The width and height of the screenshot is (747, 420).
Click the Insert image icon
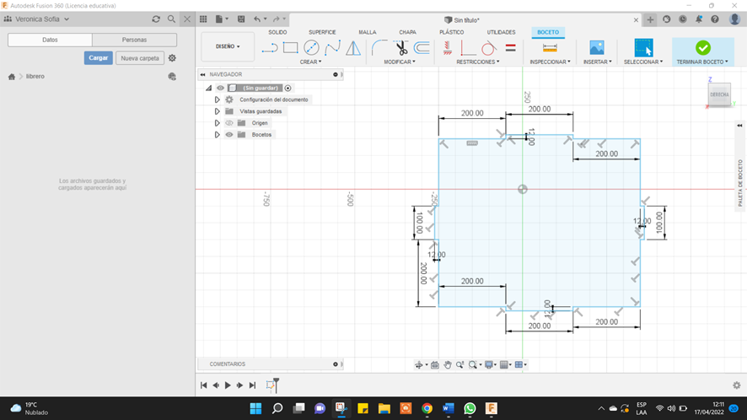click(x=597, y=48)
